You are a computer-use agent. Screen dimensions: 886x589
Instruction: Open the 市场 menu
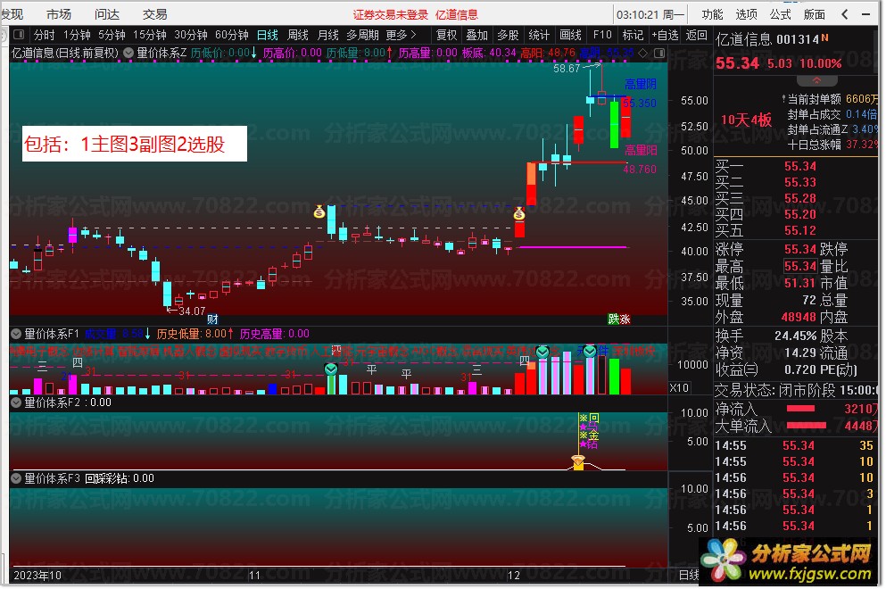point(59,14)
